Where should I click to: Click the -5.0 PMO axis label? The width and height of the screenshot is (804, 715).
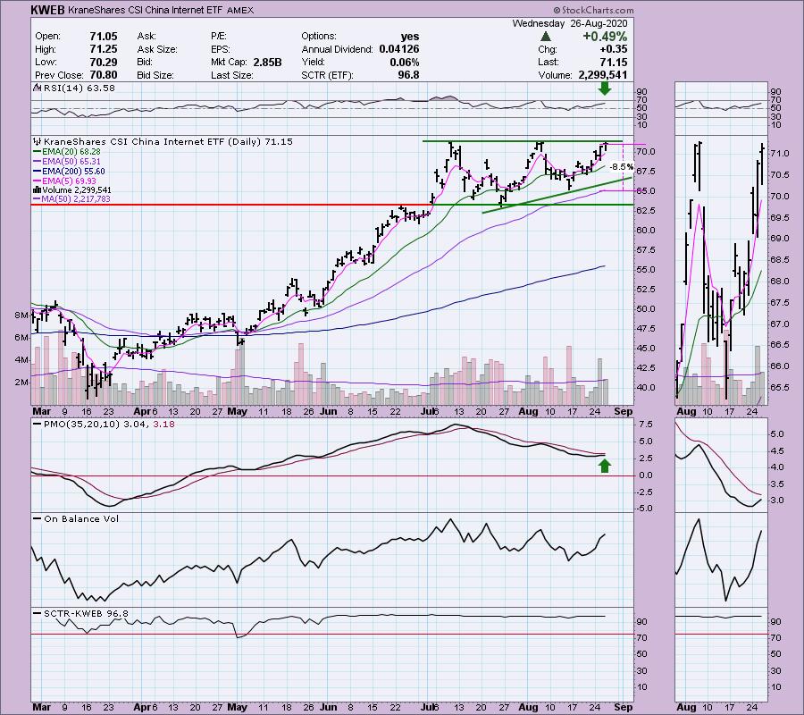pos(645,509)
